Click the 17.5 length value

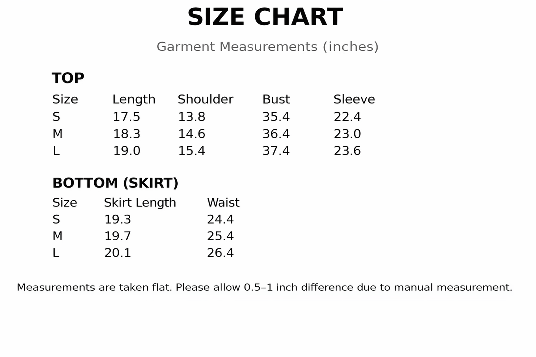[x=126, y=117]
